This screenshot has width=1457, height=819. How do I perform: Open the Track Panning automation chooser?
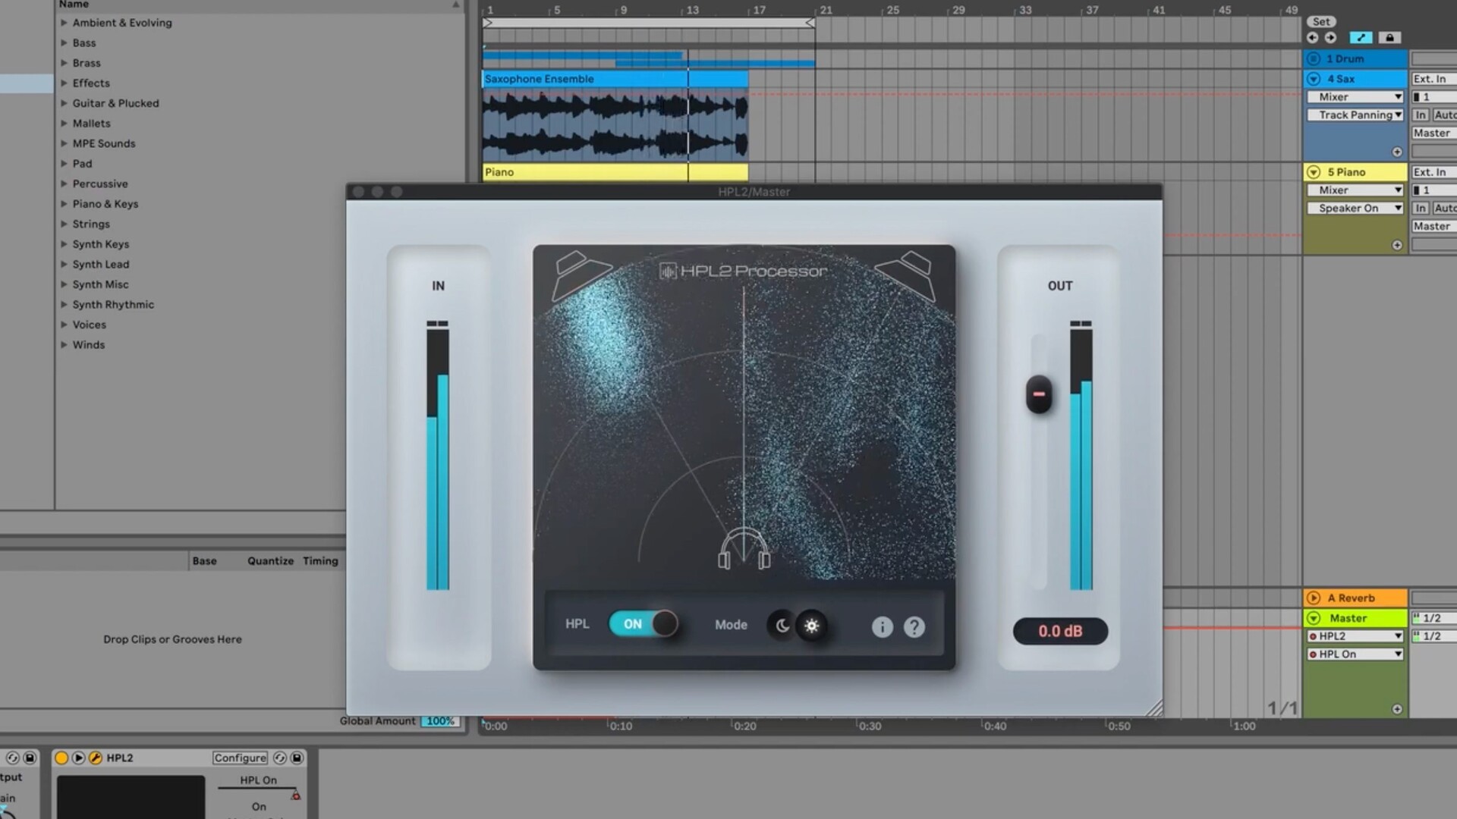[x=1355, y=115]
